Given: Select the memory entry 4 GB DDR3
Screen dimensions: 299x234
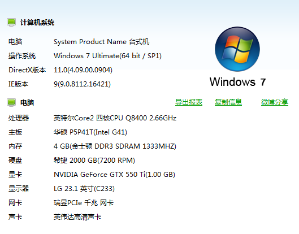Looking at the screenshot, I should pos(115,146).
